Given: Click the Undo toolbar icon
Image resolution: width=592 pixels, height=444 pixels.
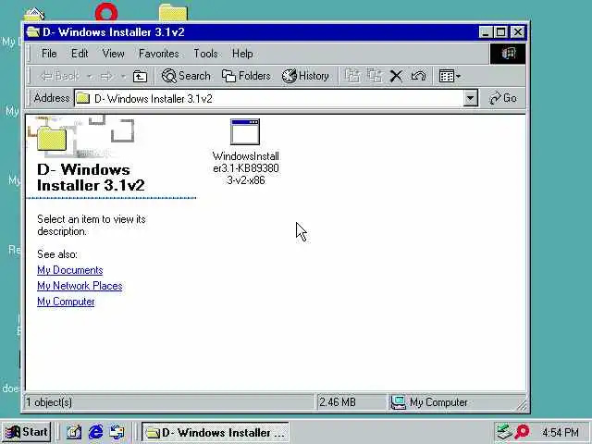Looking at the screenshot, I should tap(418, 76).
